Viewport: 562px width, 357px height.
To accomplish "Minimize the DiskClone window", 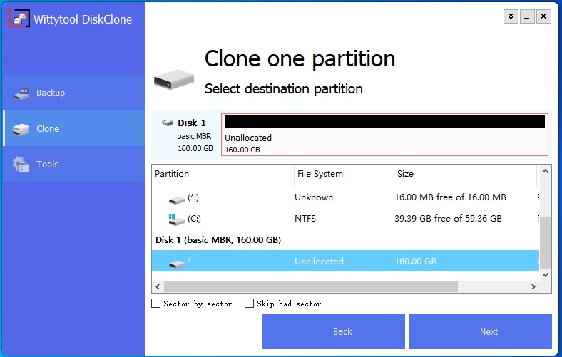I will pyautogui.click(x=527, y=16).
